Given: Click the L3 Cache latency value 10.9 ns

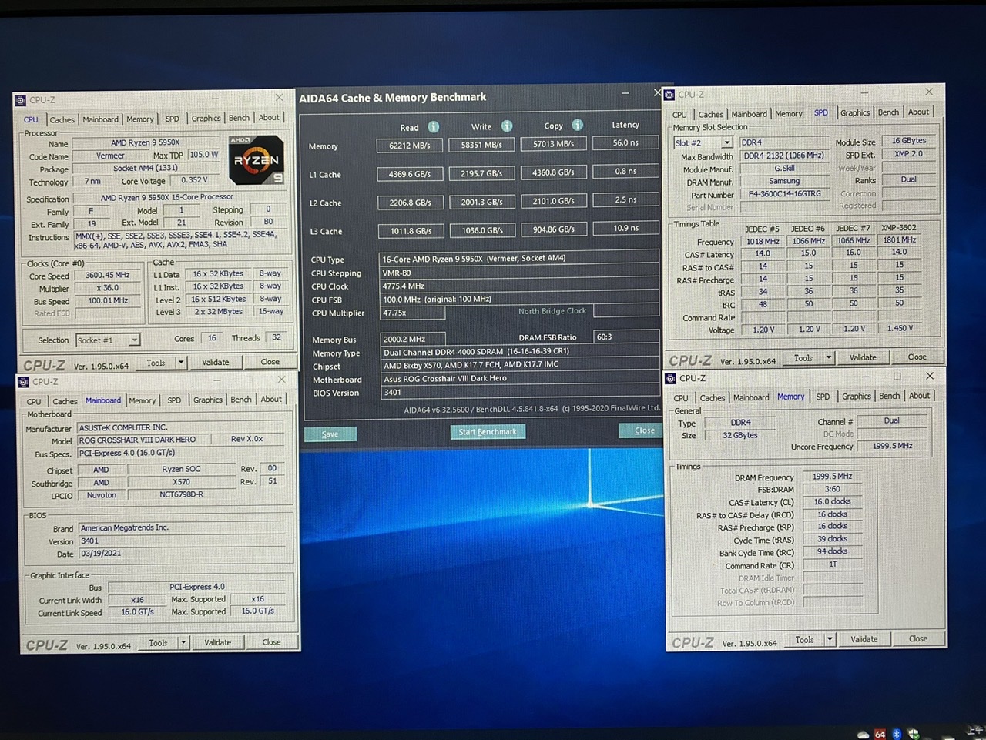Looking at the screenshot, I should coord(625,228).
